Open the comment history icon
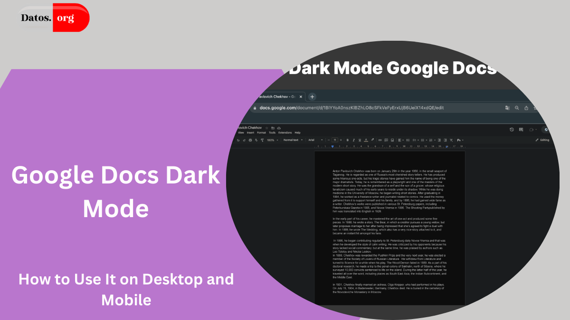This screenshot has height=320, width=570. click(521, 129)
